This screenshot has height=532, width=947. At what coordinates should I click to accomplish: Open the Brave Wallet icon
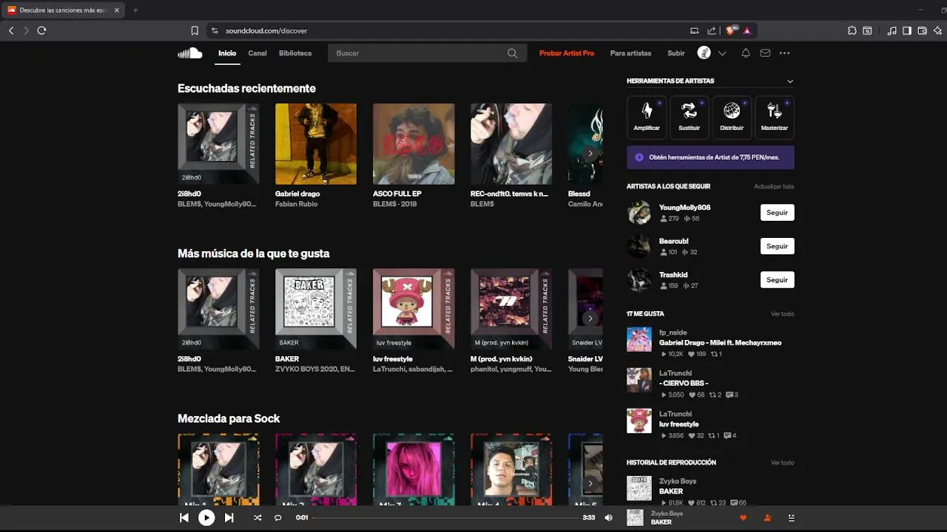(923, 30)
